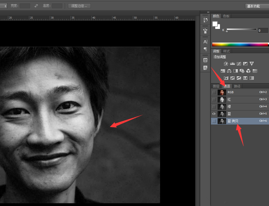
Task: Open the History panel icon
Action: (205, 20)
